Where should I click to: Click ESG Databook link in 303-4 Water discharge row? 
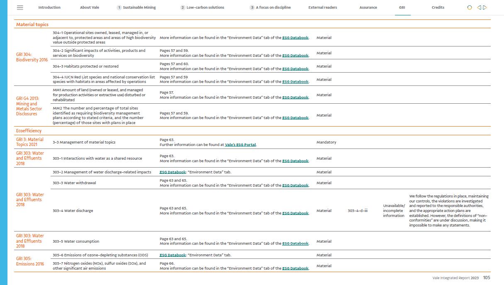295,213
